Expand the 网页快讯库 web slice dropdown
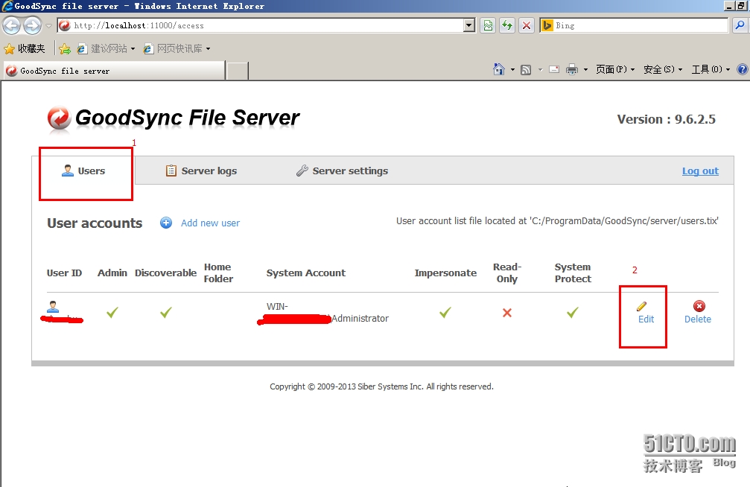Image resolution: width=750 pixels, height=487 pixels. pos(208,49)
